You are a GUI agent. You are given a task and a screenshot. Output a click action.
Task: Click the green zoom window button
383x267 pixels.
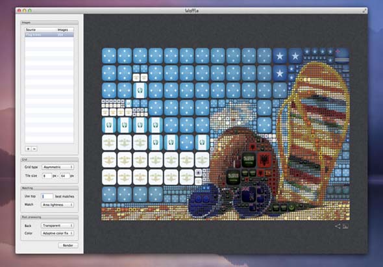[x=30, y=11]
